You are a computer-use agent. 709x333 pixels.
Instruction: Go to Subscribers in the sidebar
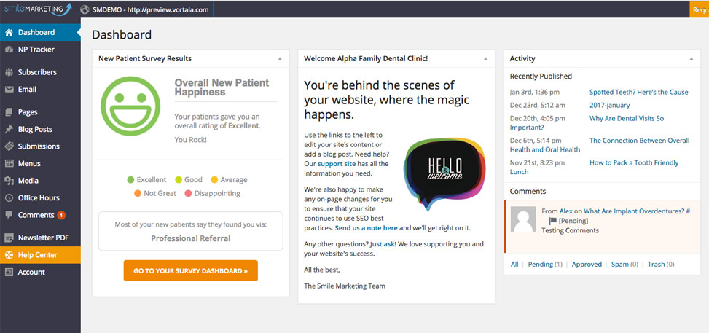40,72
